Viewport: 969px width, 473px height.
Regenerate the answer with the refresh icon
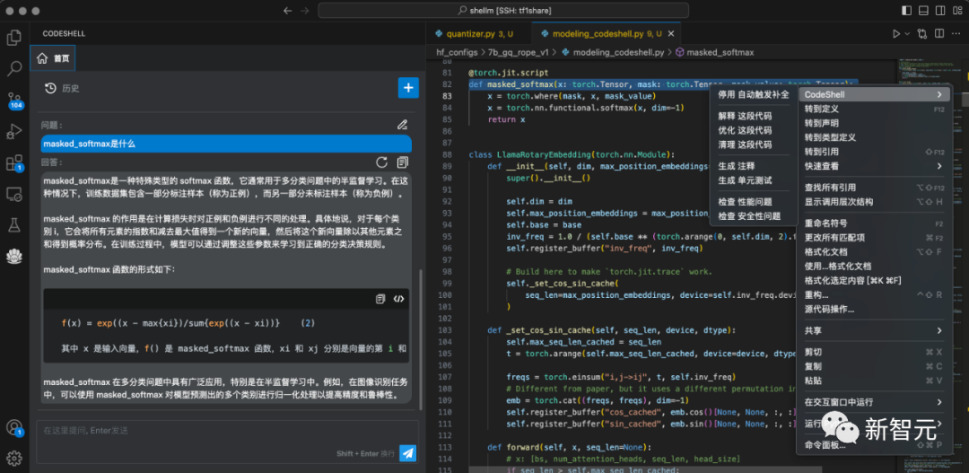[x=382, y=162]
